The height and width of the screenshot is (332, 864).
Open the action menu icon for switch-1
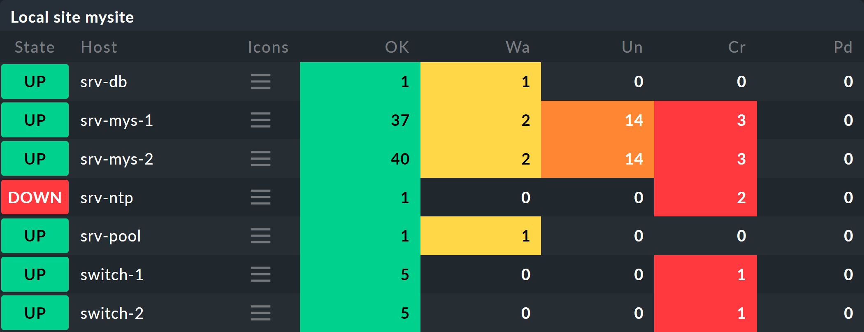pos(260,274)
